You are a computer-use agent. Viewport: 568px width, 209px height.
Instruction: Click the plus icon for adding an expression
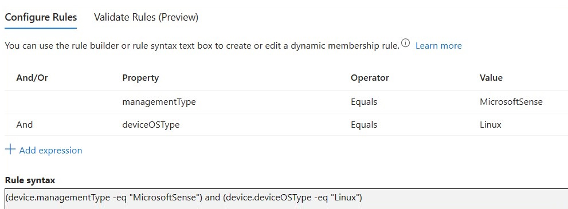tap(10, 149)
